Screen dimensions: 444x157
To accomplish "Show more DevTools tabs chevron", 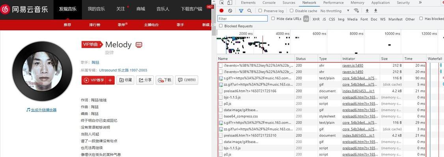I will 420,2.
